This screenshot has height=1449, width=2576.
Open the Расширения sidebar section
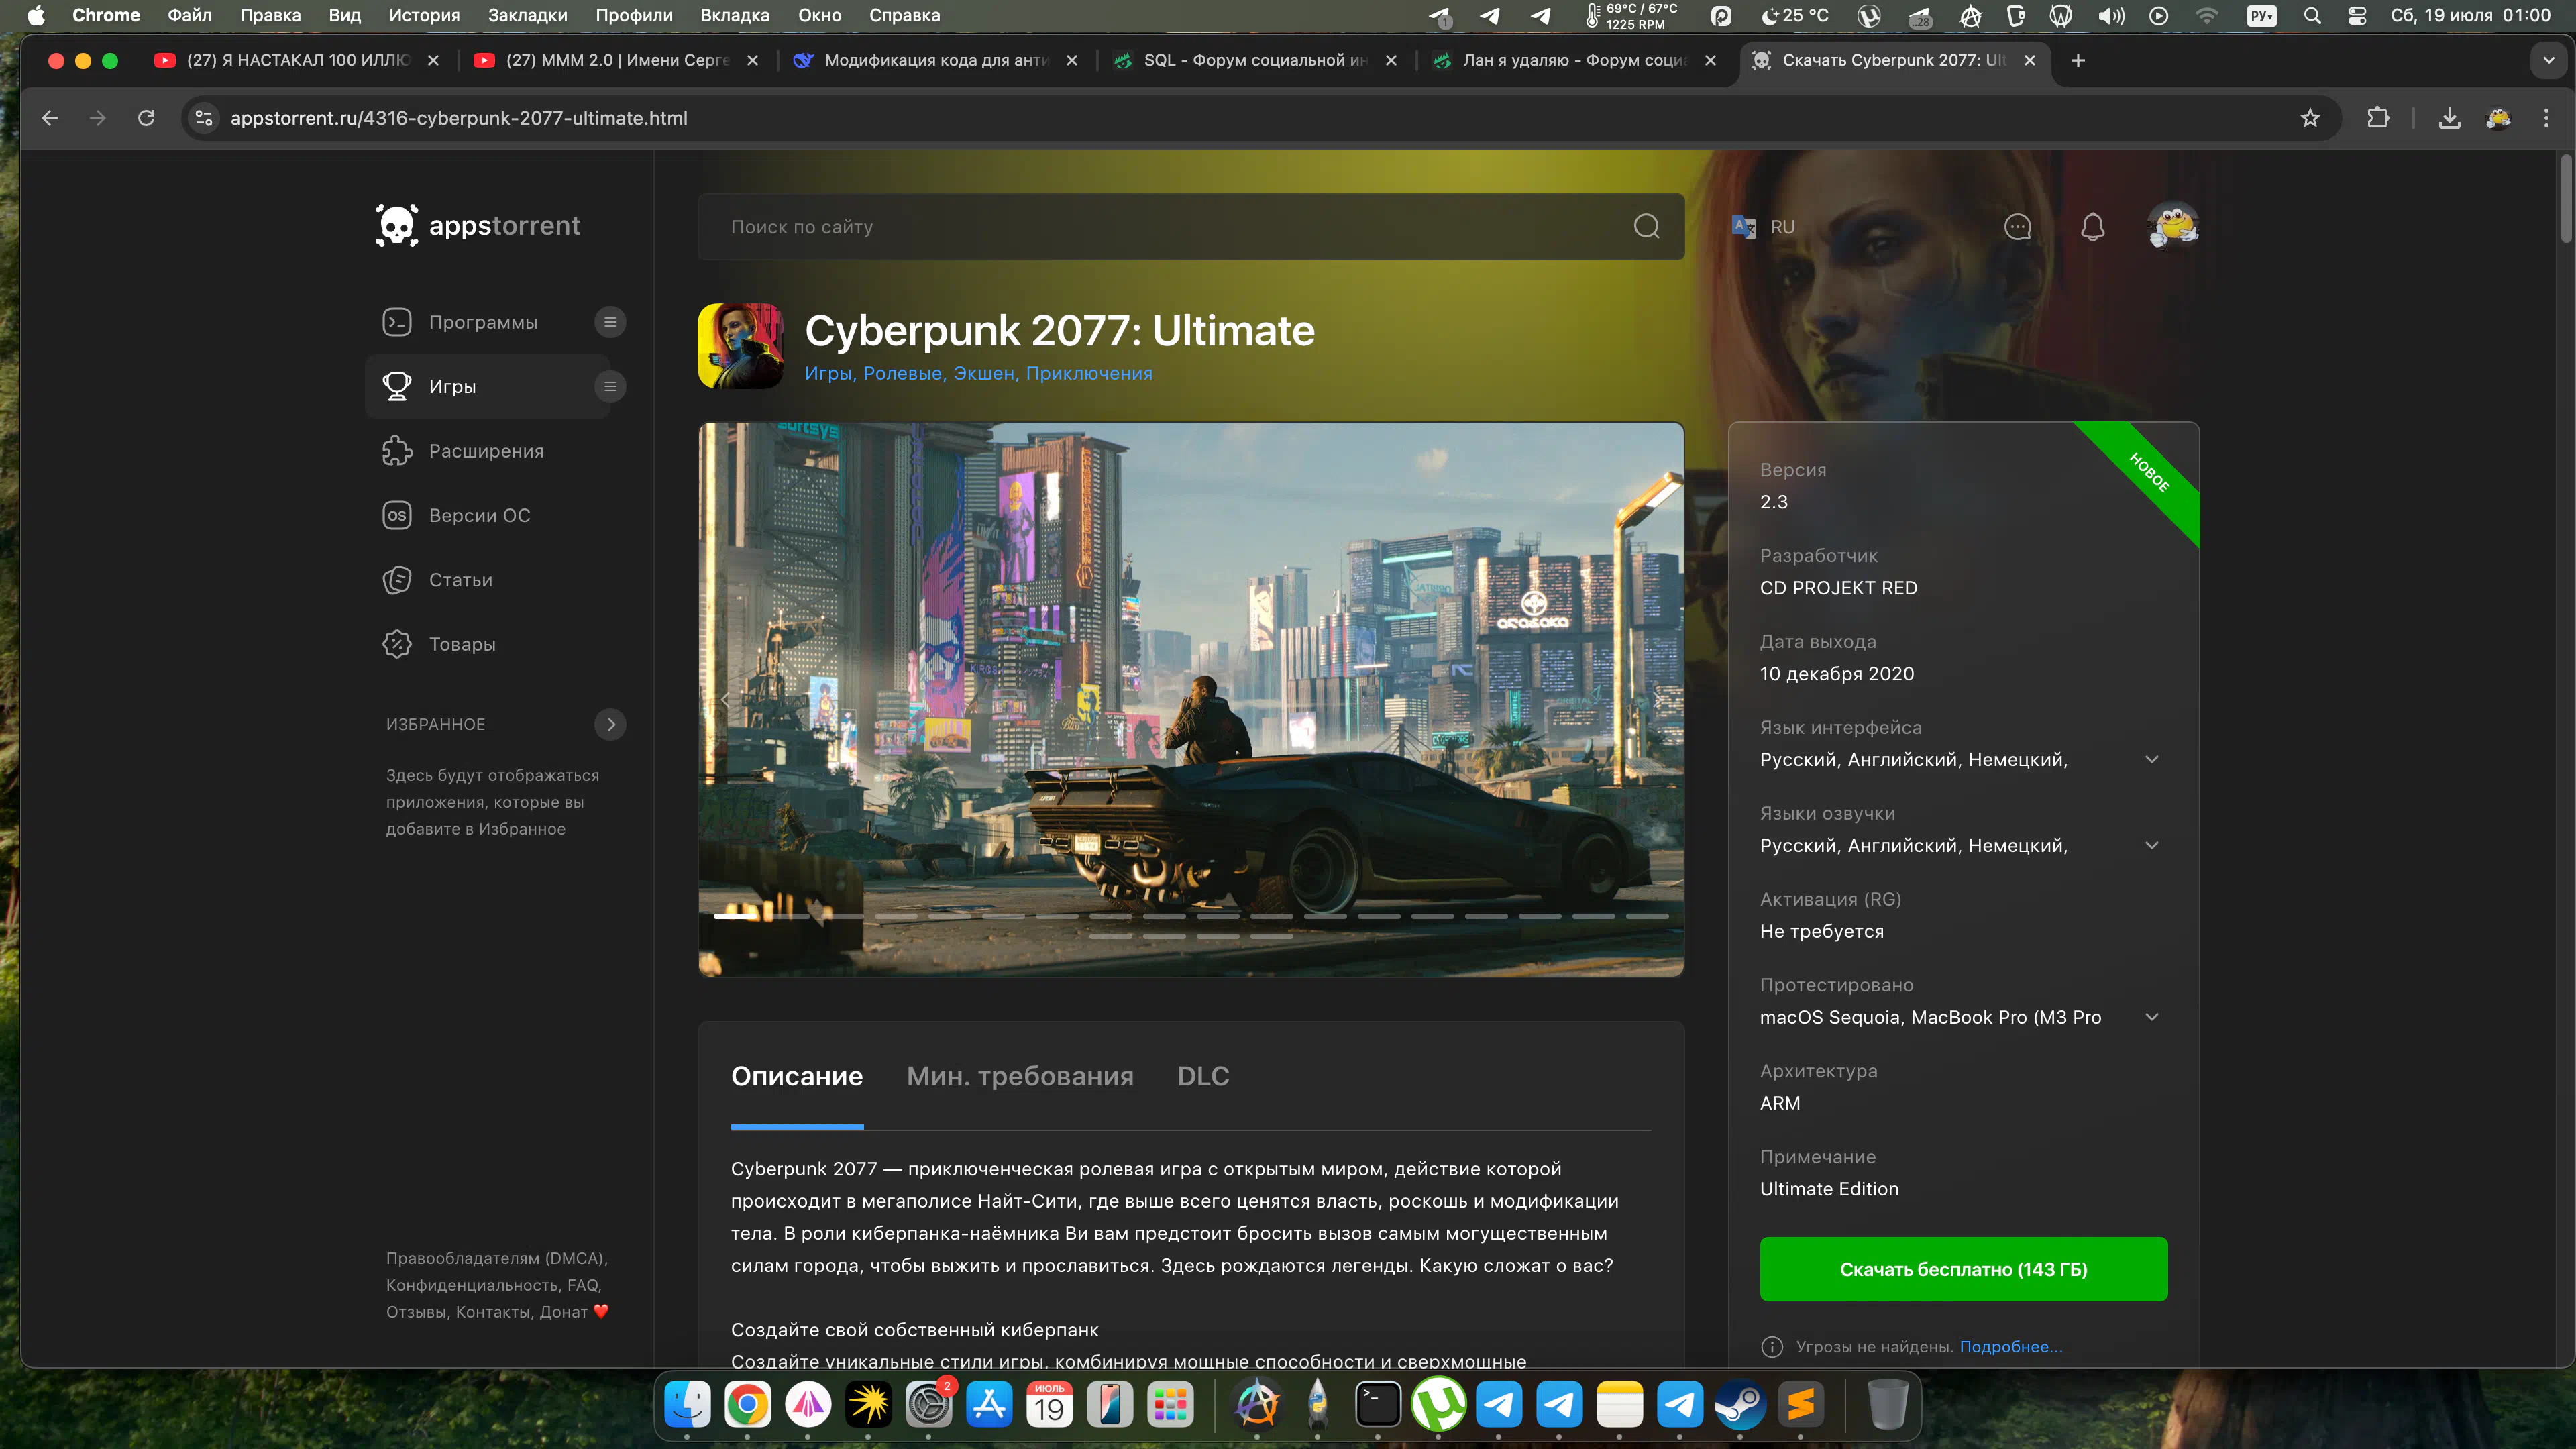tap(486, 451)
